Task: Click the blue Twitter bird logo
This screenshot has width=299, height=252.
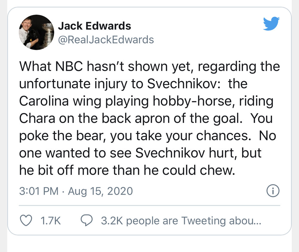Action: [x=271, y=24]
